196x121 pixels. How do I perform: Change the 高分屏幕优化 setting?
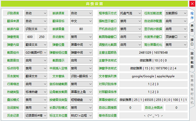[x=176, y=45]
